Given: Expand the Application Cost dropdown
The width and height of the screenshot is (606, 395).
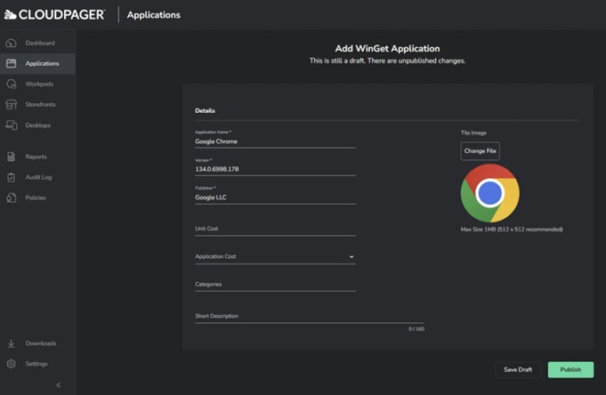Looking at the screenshot, I should pos(275,257).
